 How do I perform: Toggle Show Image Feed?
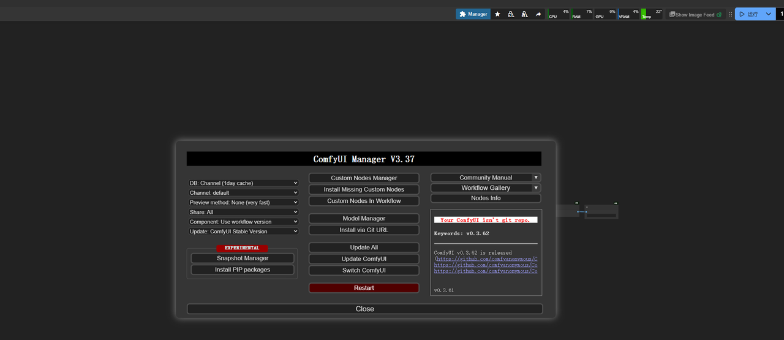point(695,14)
